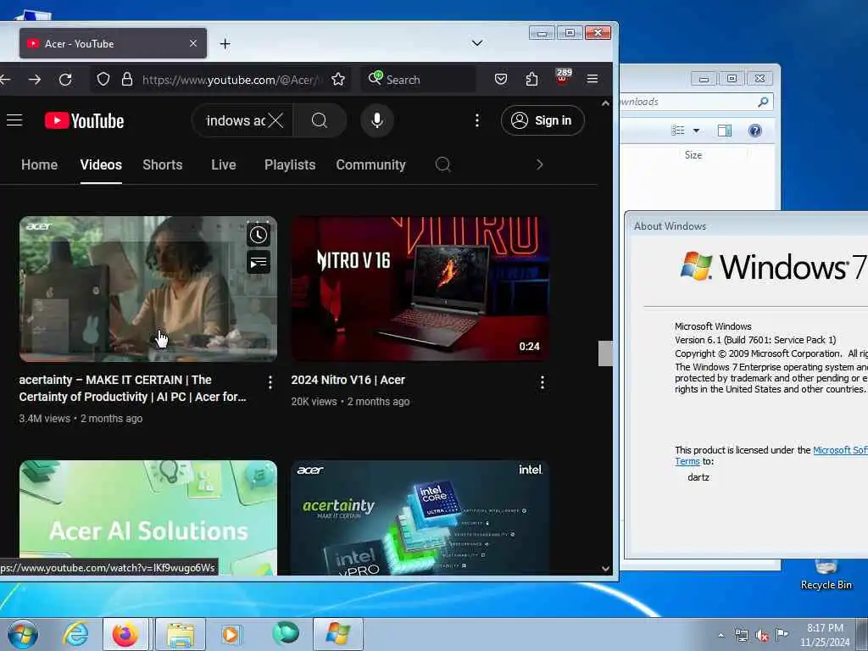
Task: Clear the YouTube search box text
Action: click(275, 120)
